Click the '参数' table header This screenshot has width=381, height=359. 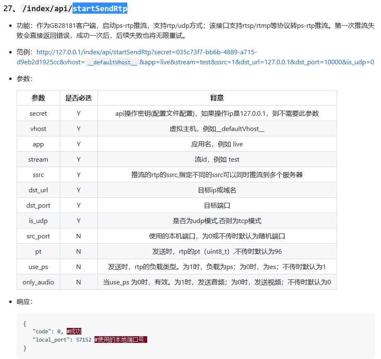point(38,98)
